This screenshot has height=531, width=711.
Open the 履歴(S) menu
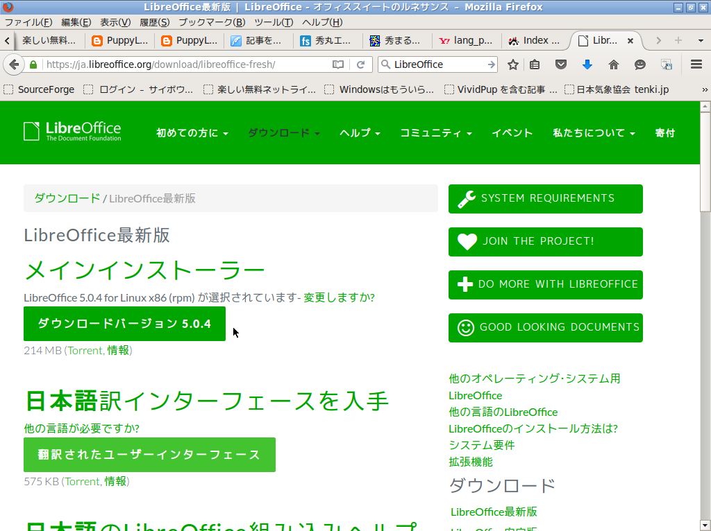[155, 22]
